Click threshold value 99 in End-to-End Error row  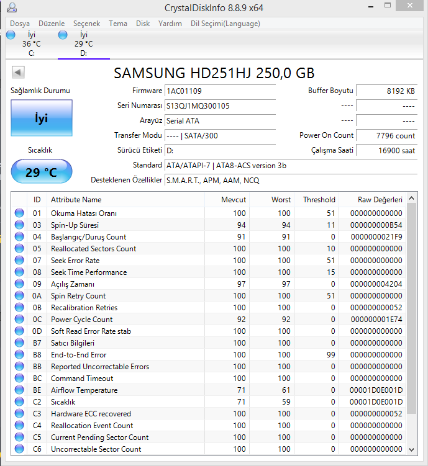click(330, 355)
